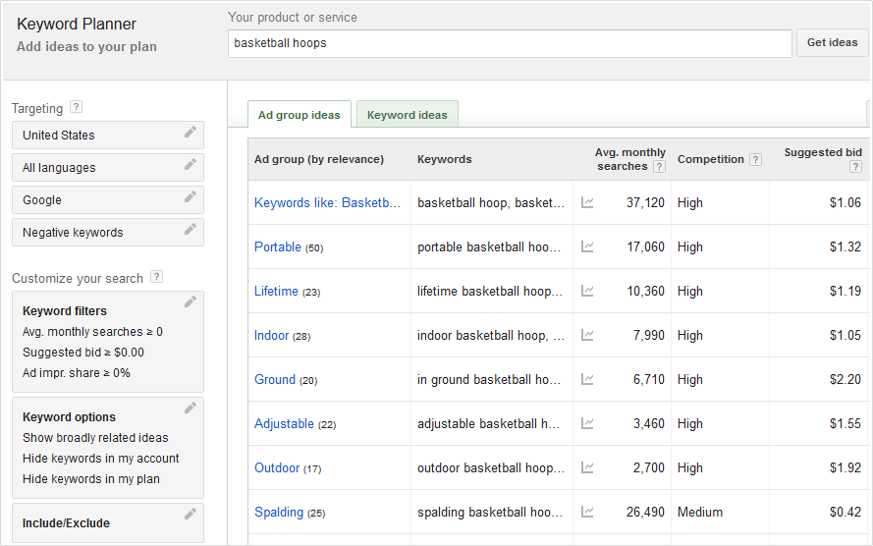
Task: Click 'Ad impr. share ≥ 0%' filter text
Action: (x=77, y=373)
